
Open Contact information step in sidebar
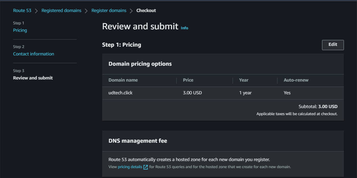pyautogui.click(x=34, y=54)
